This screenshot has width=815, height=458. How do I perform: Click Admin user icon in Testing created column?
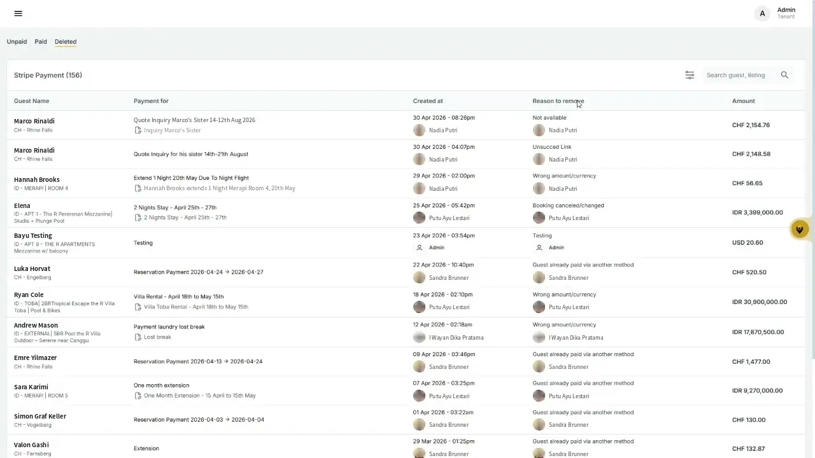[x=419, y=247]
